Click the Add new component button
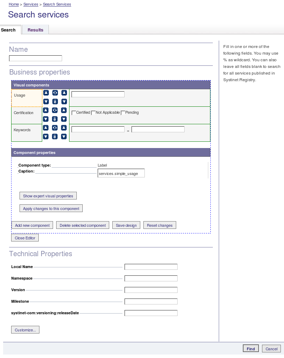The height and width of the screenshot is (358, 284). pos(32,225)
